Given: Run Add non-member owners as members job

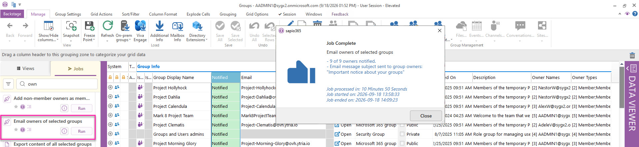Looking at the screenshot, I should [x=82, y=109].
